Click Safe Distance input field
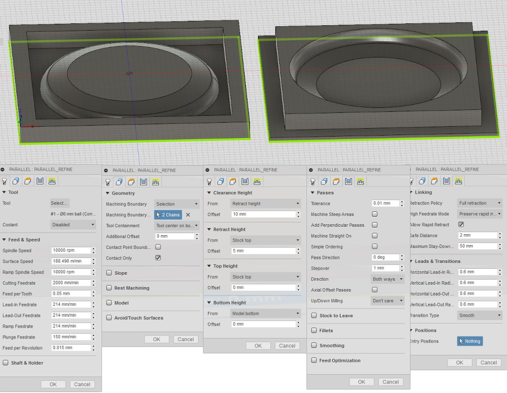Image resolution: width=507 pixels, height=393 pixels. click(477, 235)
